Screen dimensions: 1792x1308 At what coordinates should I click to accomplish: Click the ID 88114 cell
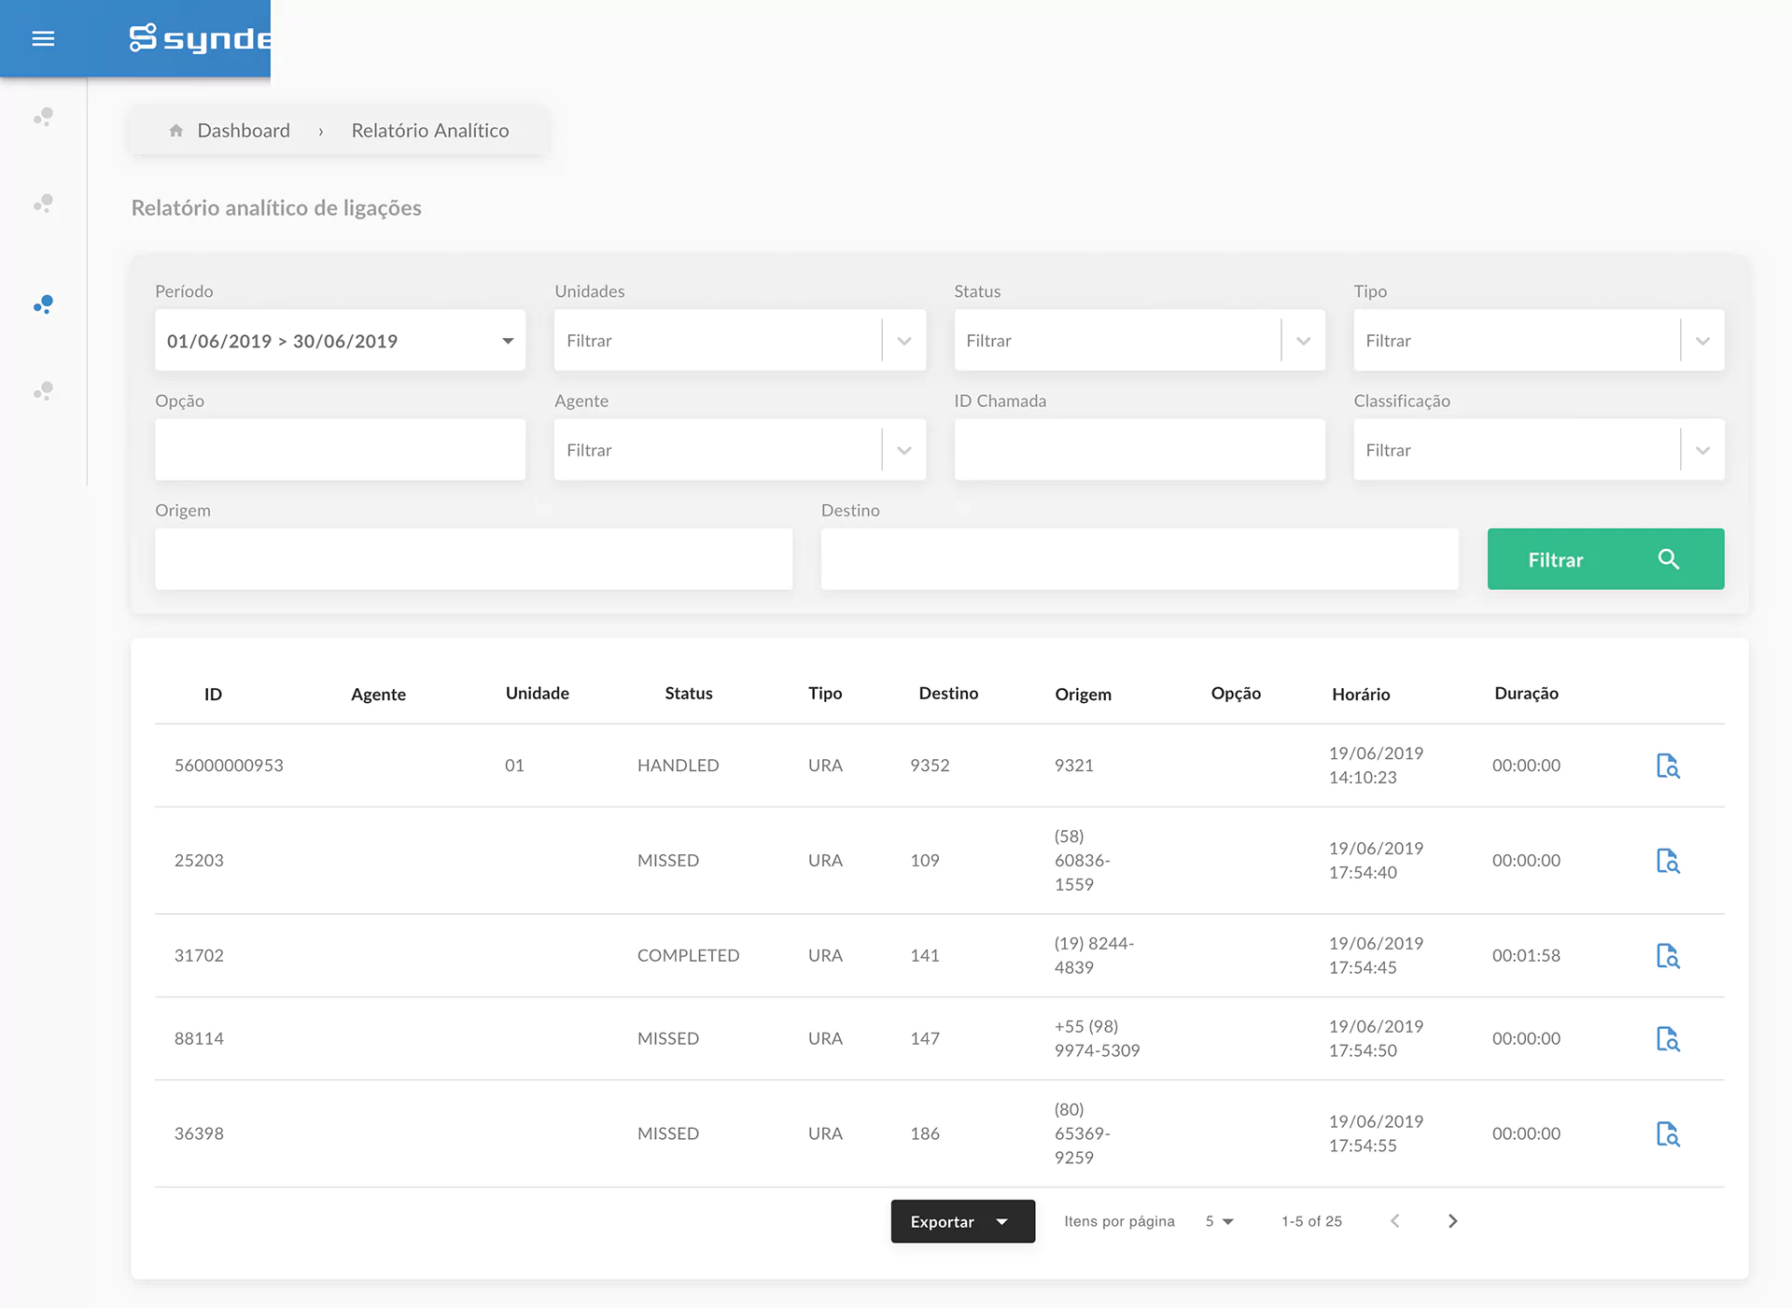[x=199, y=1038]
